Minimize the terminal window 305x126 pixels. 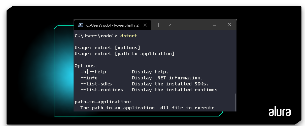[200, 25]
